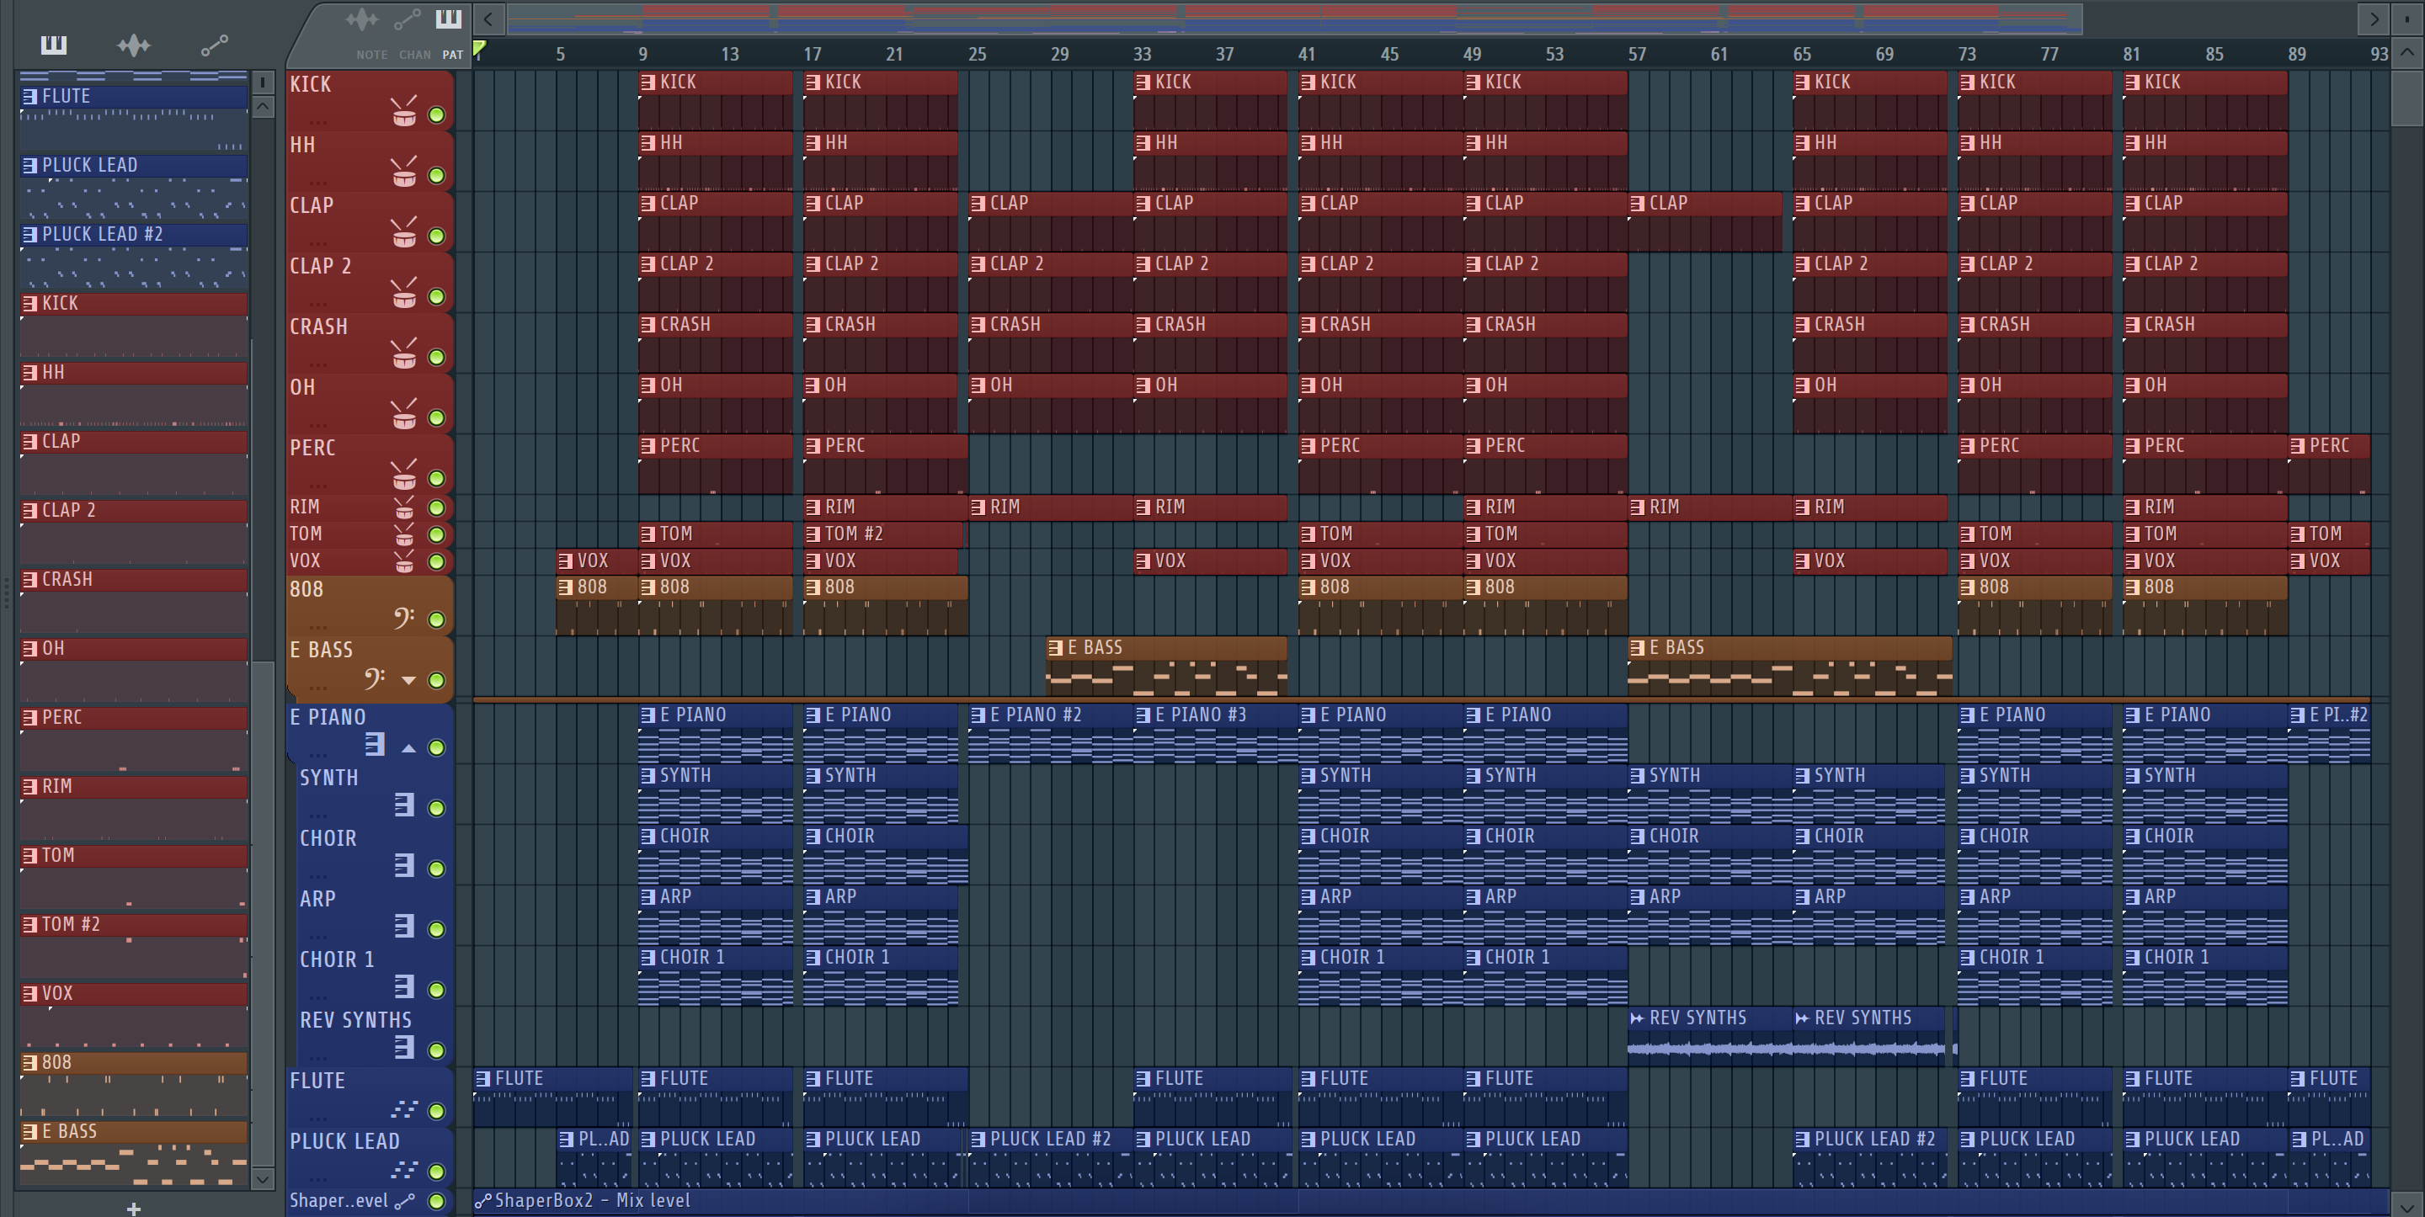The image size is (2425, 1217).
Task: Mute the CLAP track
Action: point(437,236)
